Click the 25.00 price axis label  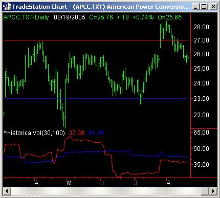(x=201, y=69)
